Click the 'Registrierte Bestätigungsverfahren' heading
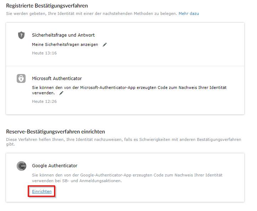Screen dimensions: 257x211 (x=47, y=6)
